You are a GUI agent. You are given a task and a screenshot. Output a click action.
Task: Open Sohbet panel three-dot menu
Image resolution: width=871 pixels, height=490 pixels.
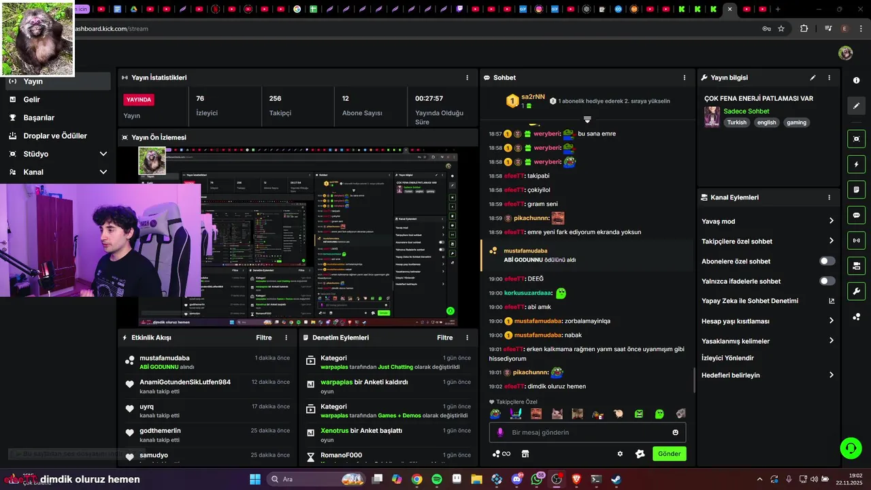point(685,78)
